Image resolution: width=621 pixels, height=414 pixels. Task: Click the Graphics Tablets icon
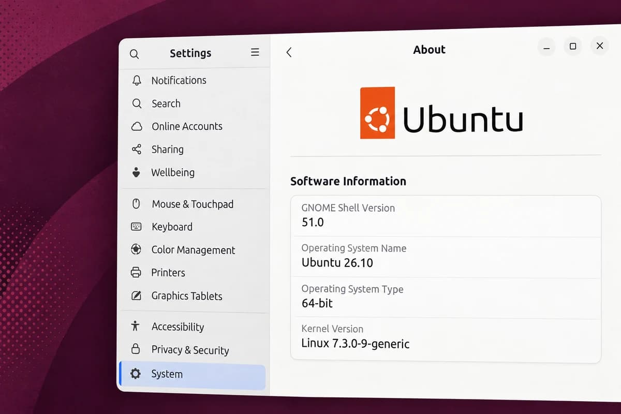[x=136, y=295]
